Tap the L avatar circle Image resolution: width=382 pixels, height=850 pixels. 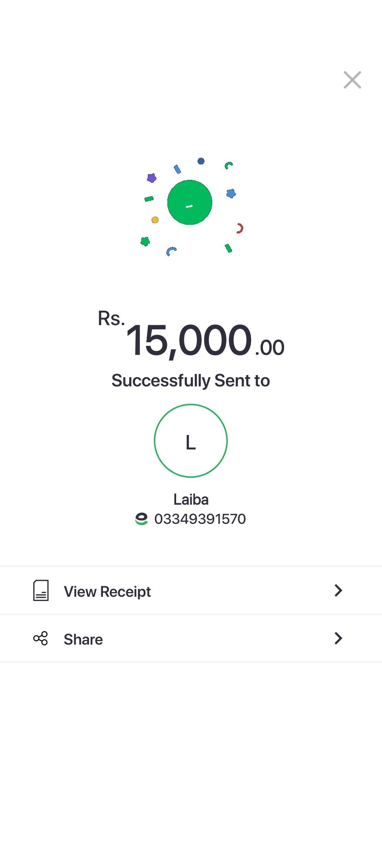191,441
